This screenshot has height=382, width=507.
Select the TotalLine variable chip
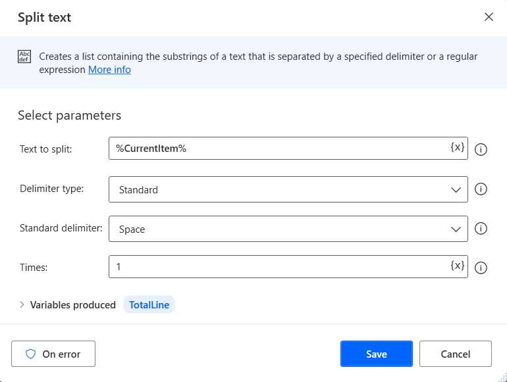coord(149,304)
